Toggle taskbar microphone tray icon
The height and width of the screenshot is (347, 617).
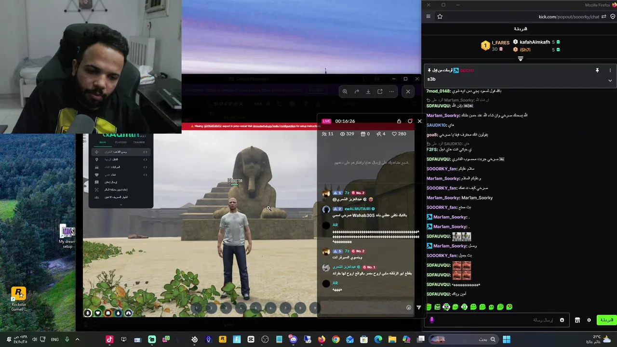point(67,339)
